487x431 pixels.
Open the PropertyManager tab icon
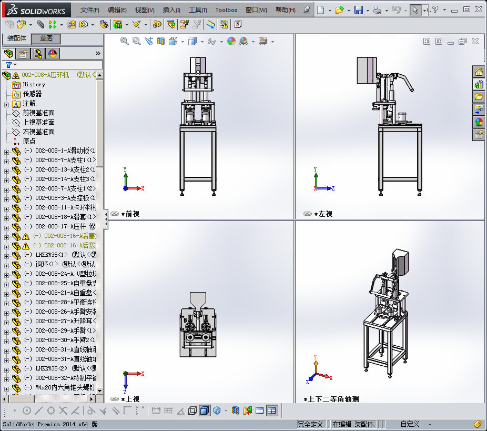pos(23,54)
